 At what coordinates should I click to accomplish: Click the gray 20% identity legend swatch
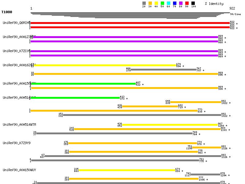tap(144, 3)
